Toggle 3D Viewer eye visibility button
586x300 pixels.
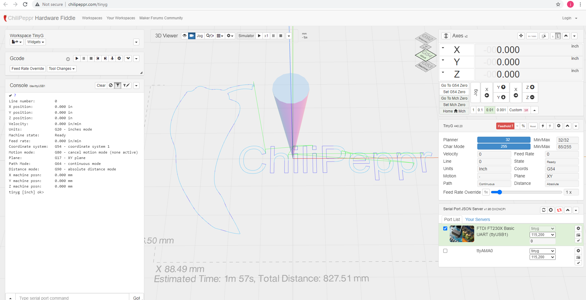click(x=184, y=36)
